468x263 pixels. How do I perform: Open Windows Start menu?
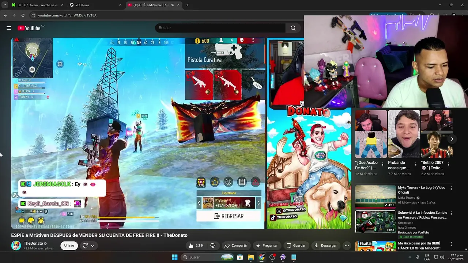pos(174,257)
